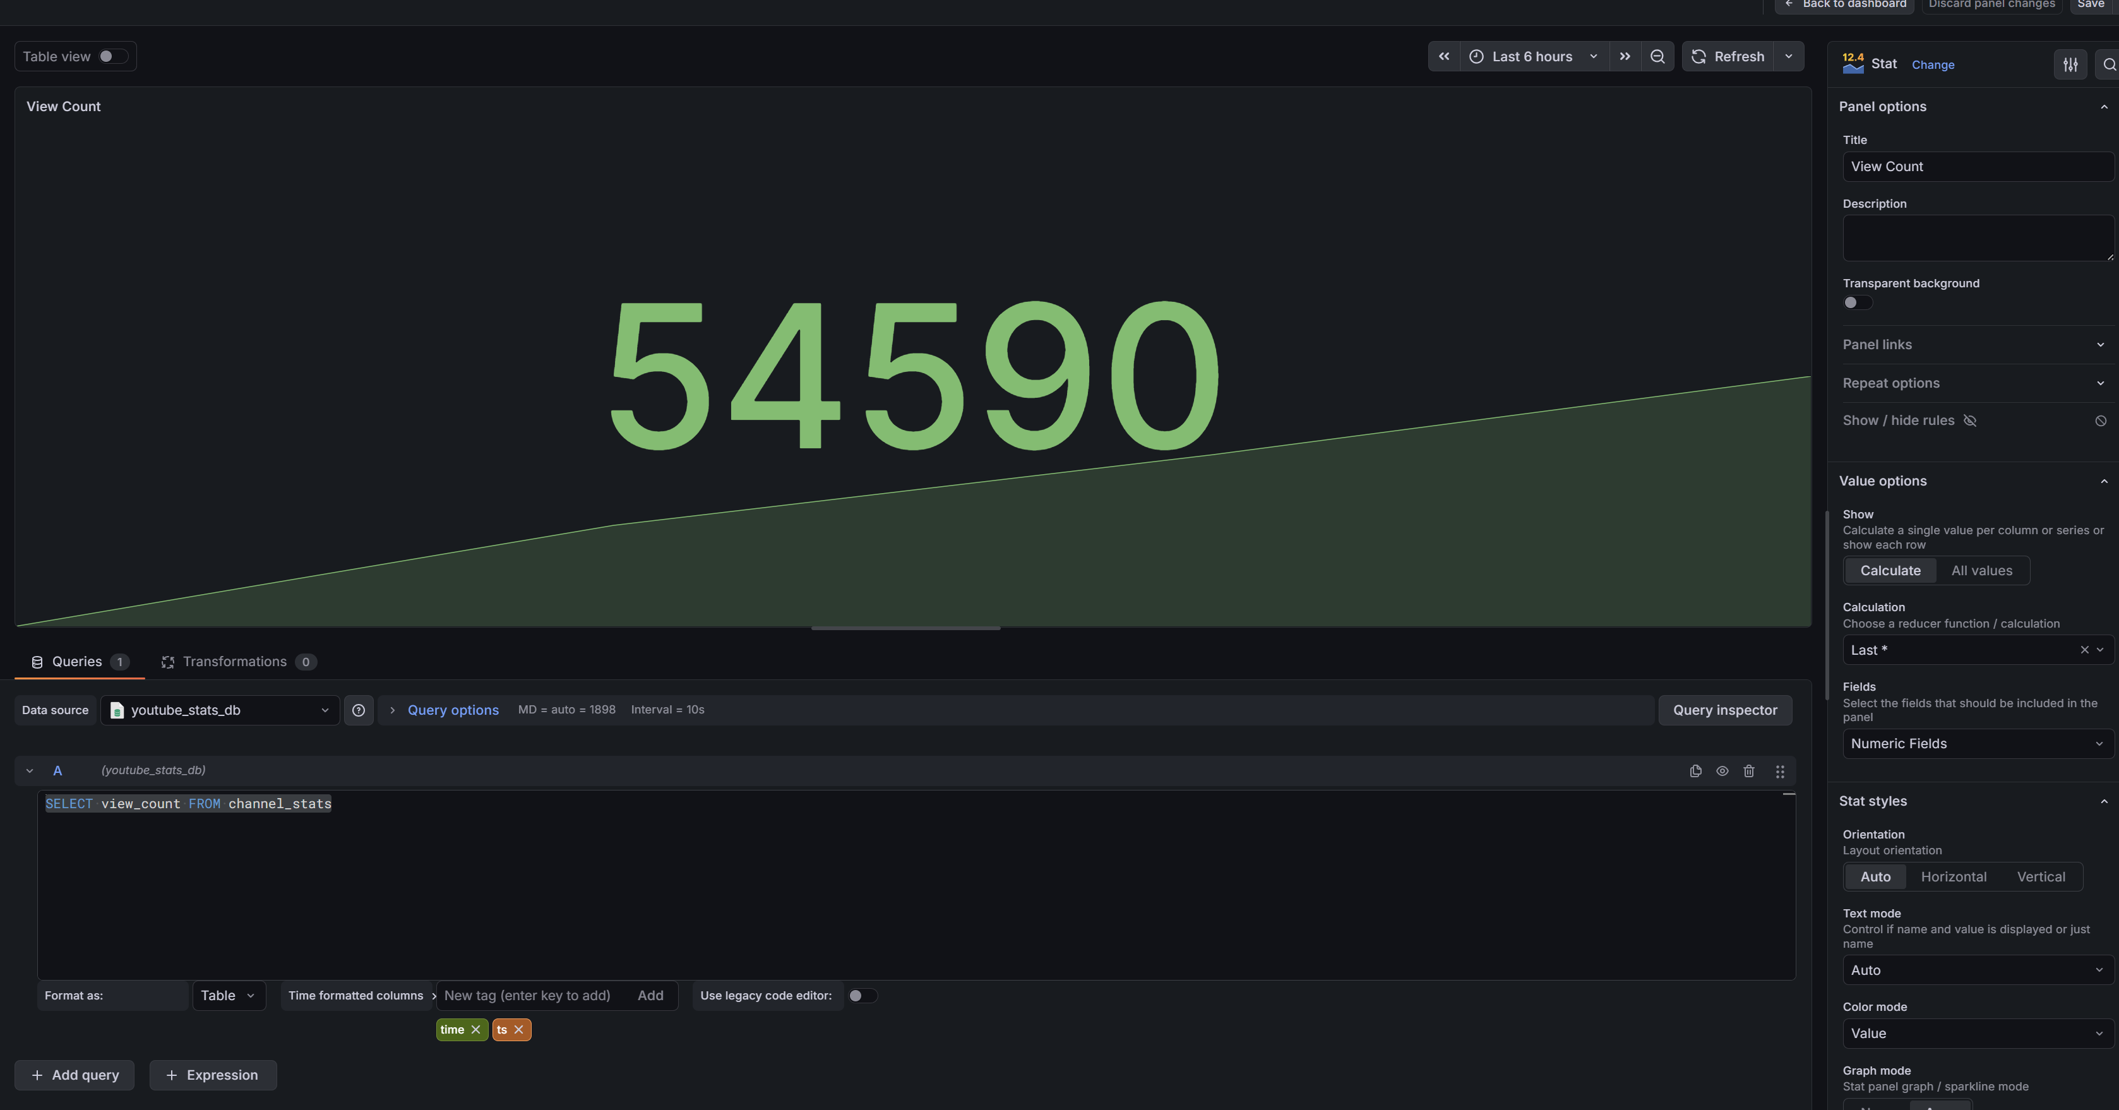Switch to the Queries tab

[x=80, y=662]
